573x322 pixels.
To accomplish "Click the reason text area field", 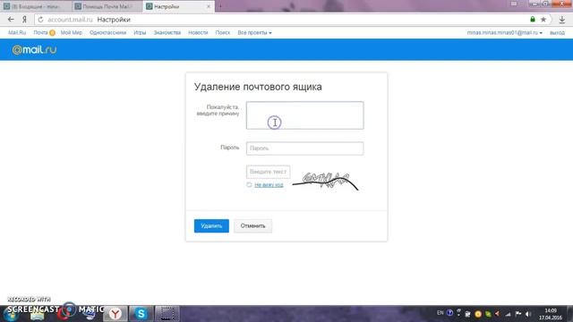I will 304,115.
